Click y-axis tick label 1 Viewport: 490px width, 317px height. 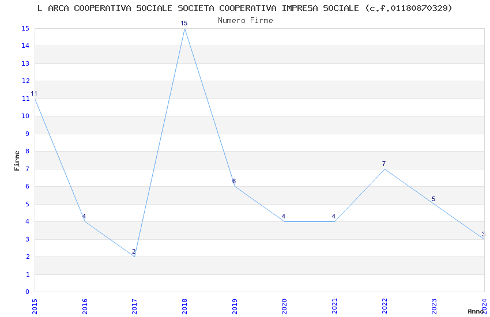click(28, 274)
